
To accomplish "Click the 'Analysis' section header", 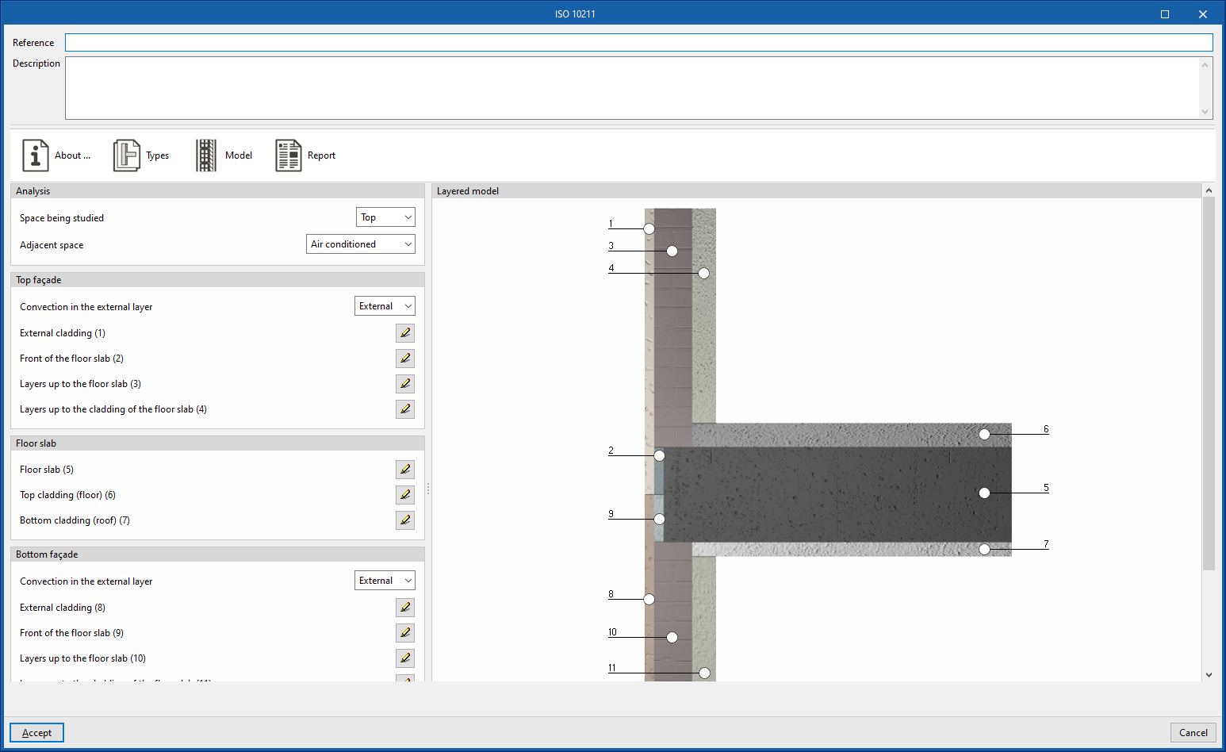I will click(217, 191).
